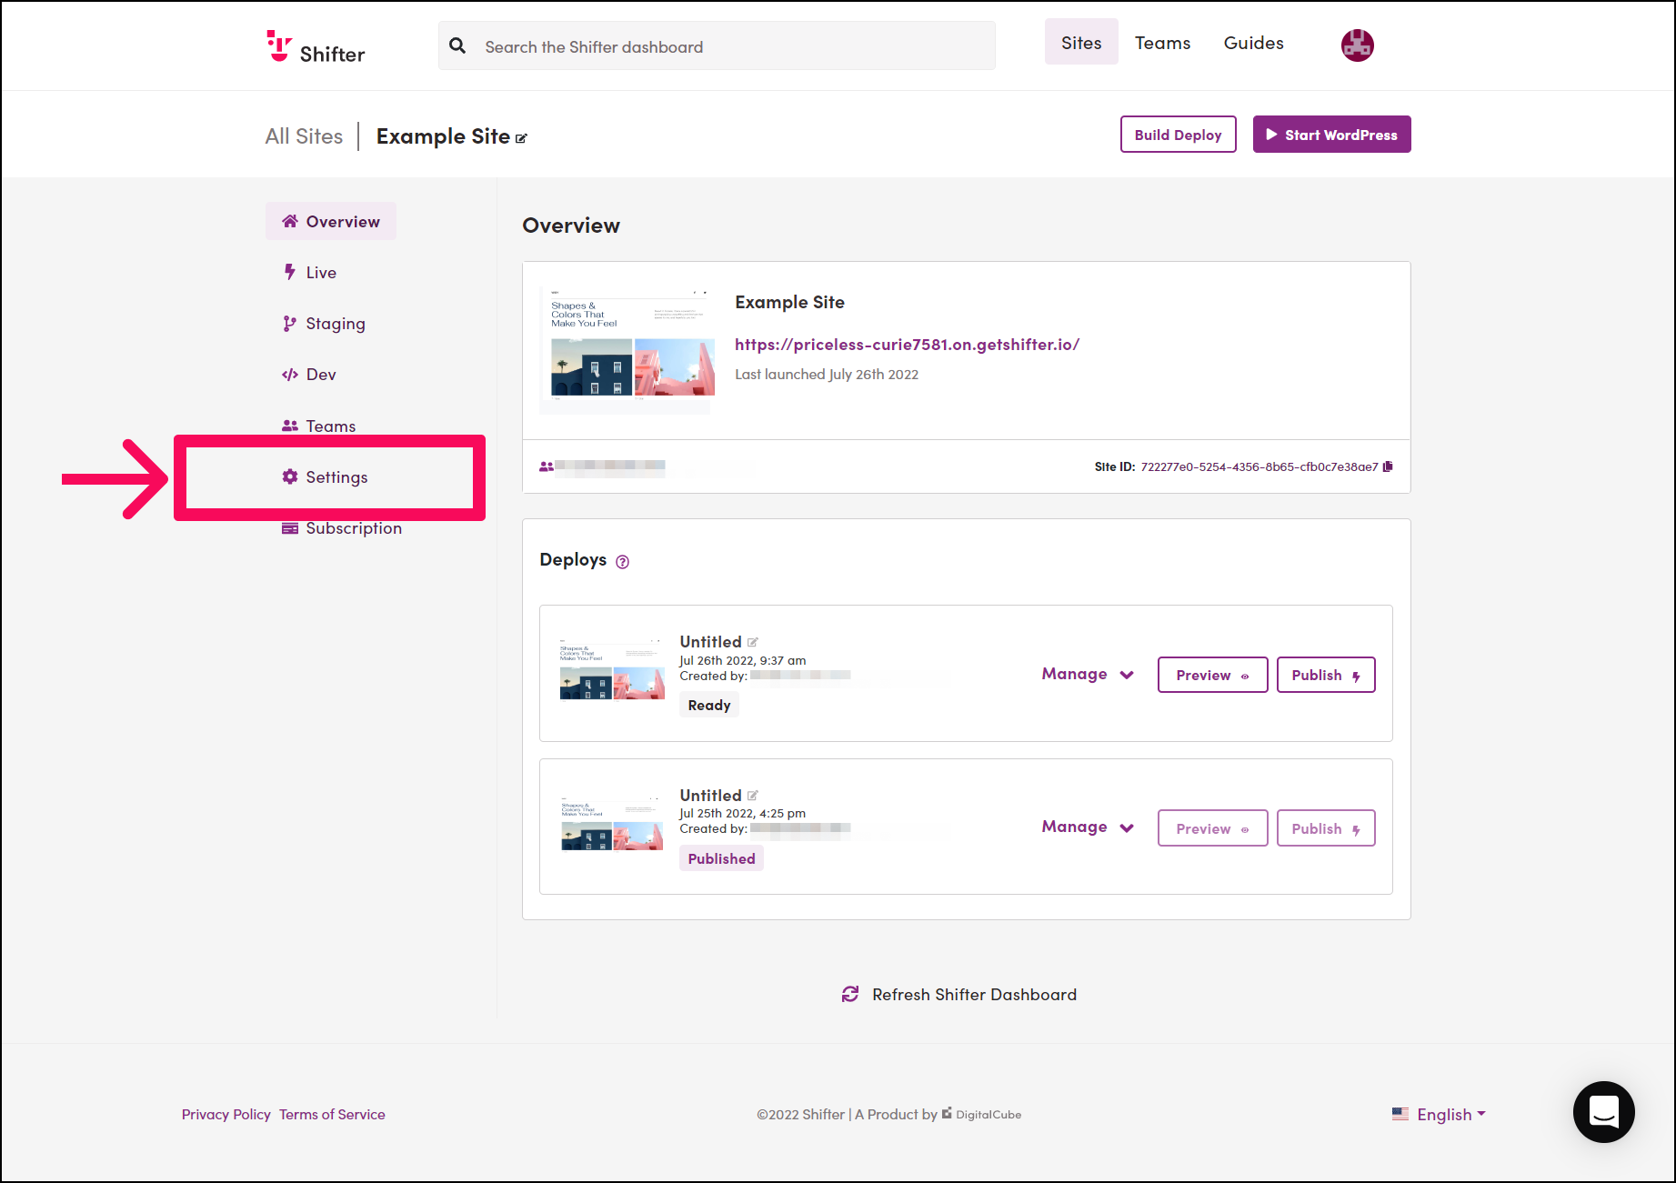Open the chat support bubble
Image resolution: width=1676 pixels, height=1183 pixels.
1603,1111
